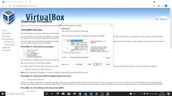Open the VirtualBox Networking feature dropdown

[x=72, y=45]
